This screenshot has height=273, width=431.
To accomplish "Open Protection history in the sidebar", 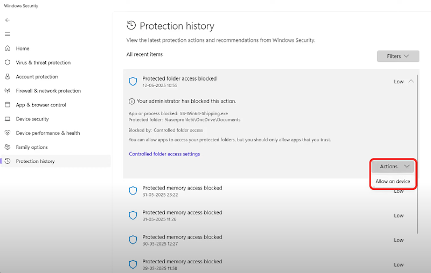I will point(35,161).
